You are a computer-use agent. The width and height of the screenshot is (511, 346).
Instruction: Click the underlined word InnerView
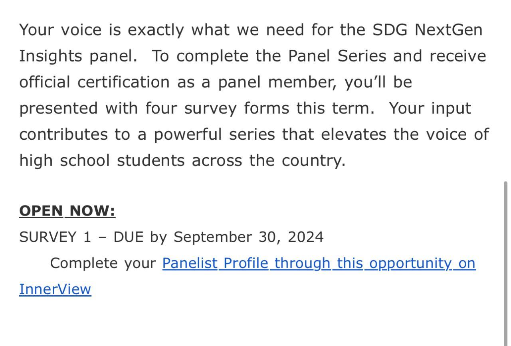[55, 289]
